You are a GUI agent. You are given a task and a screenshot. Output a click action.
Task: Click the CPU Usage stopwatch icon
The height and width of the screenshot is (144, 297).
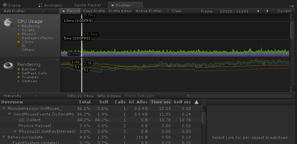pos(9,23)
